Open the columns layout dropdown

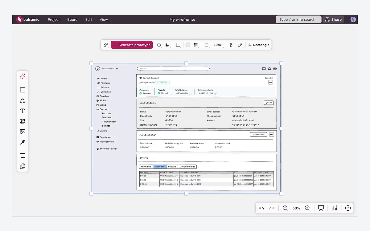click(207, 45)
